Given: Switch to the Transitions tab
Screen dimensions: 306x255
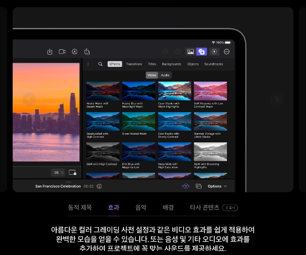Looking at the screenshot, I should 134,64.
